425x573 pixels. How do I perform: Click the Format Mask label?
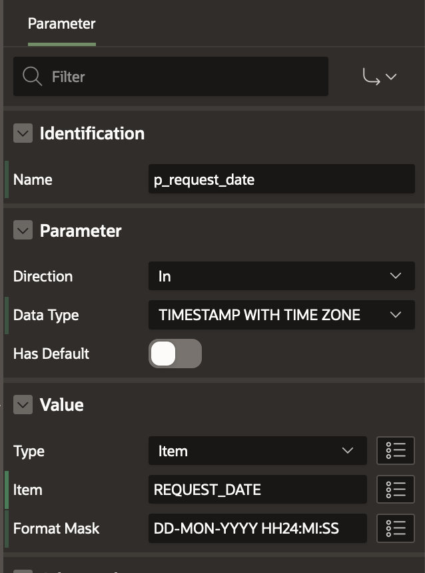[57, 528]
